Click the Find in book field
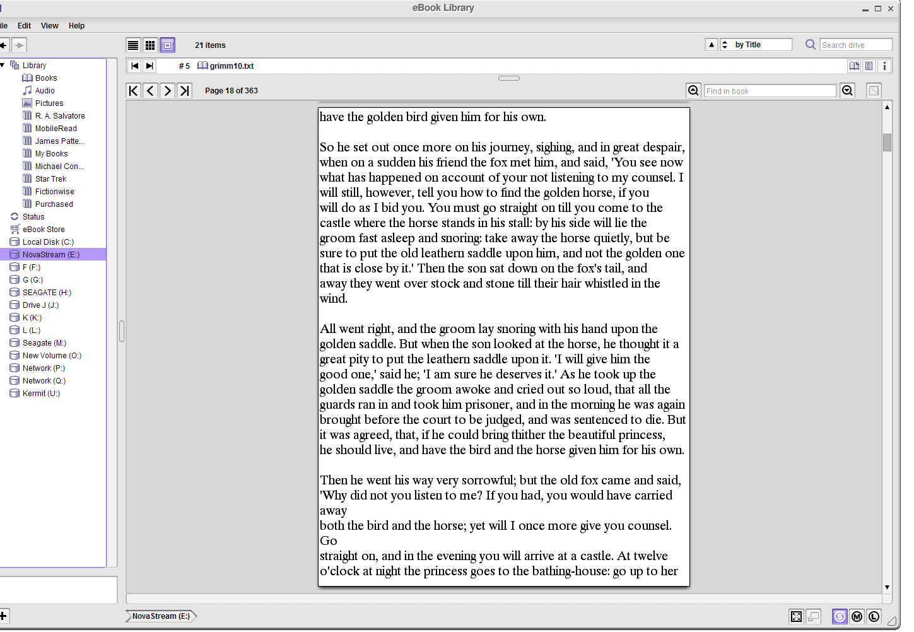 [770, 91]
